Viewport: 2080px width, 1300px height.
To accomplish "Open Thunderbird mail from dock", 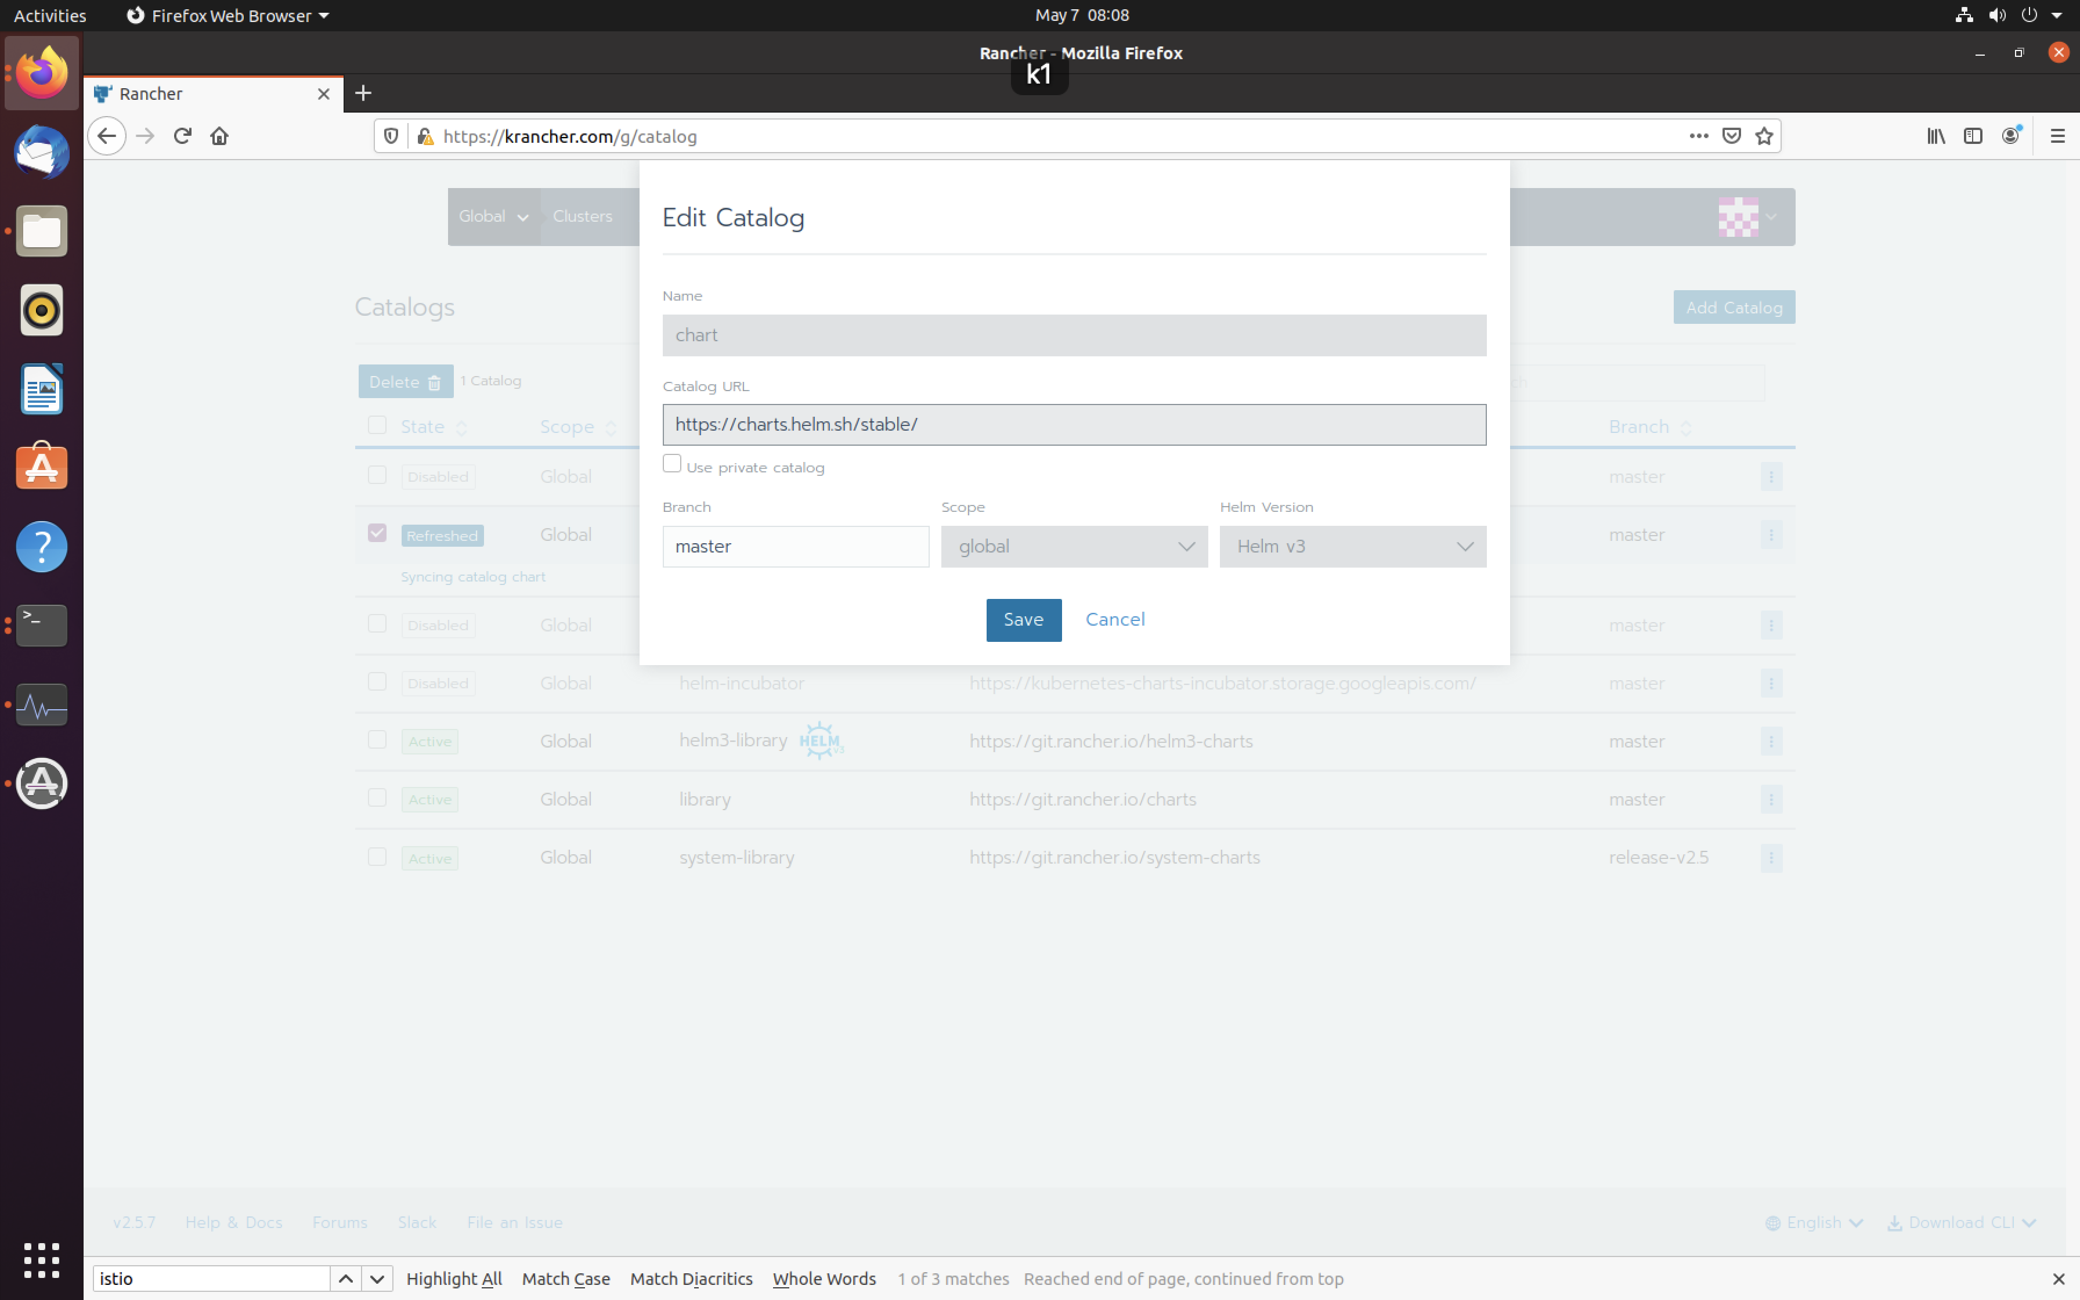I will tap(41, 152).
